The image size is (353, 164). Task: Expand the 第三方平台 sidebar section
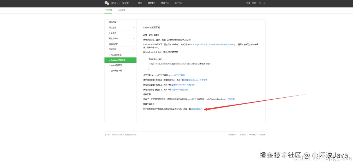[120, 38]
